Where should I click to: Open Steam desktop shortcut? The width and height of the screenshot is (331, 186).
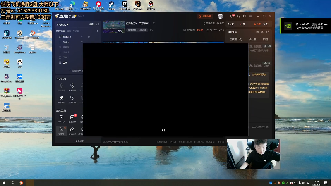[x=111, y=5]
